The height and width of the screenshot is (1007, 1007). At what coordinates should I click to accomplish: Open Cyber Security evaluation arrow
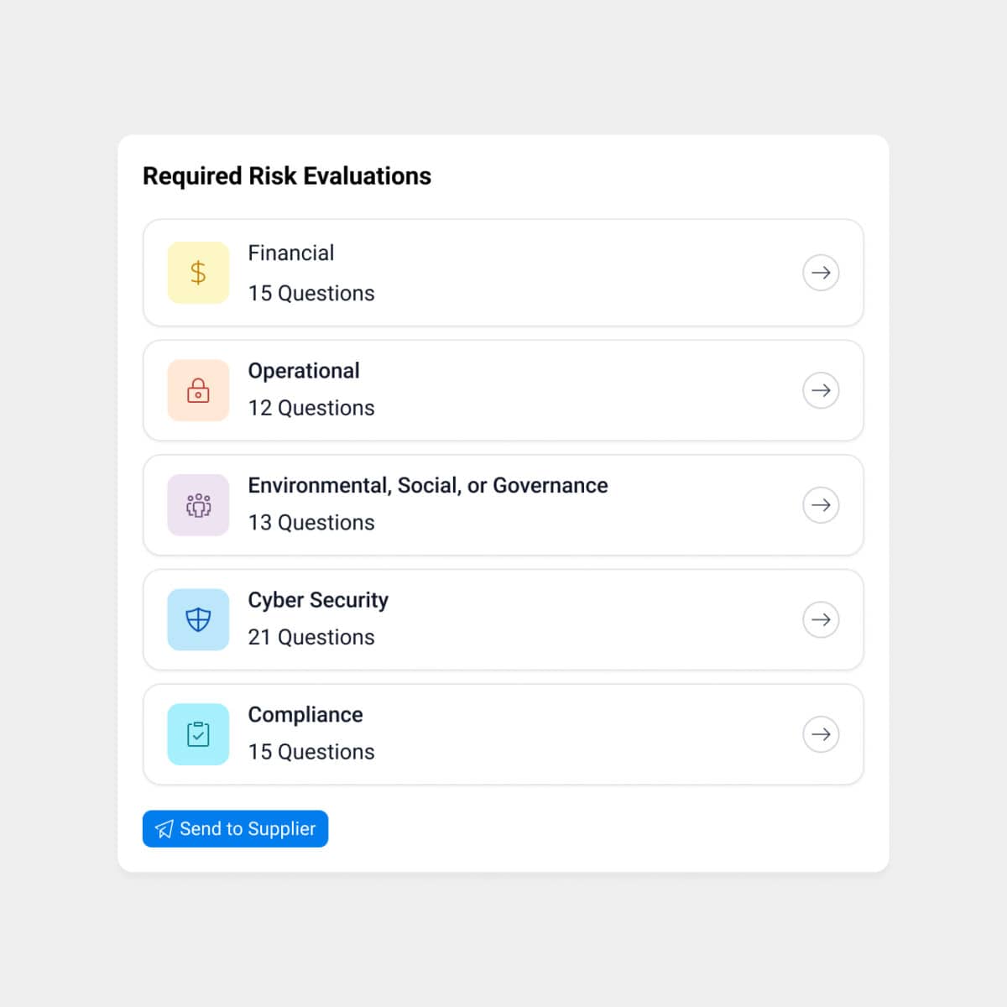[821, 620]
